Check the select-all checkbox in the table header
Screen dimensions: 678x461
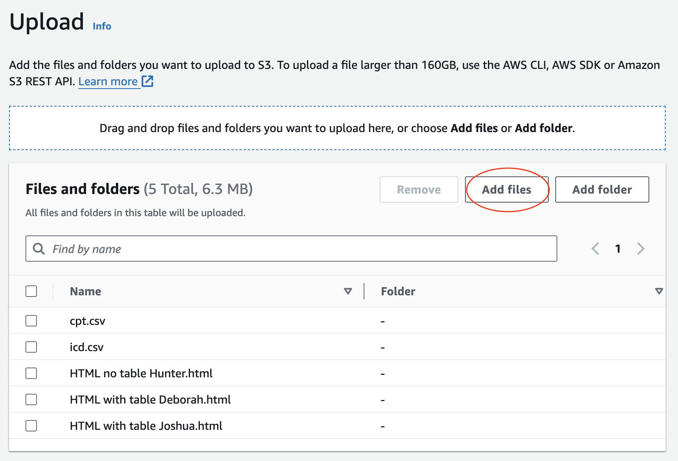tap(31, 291)
